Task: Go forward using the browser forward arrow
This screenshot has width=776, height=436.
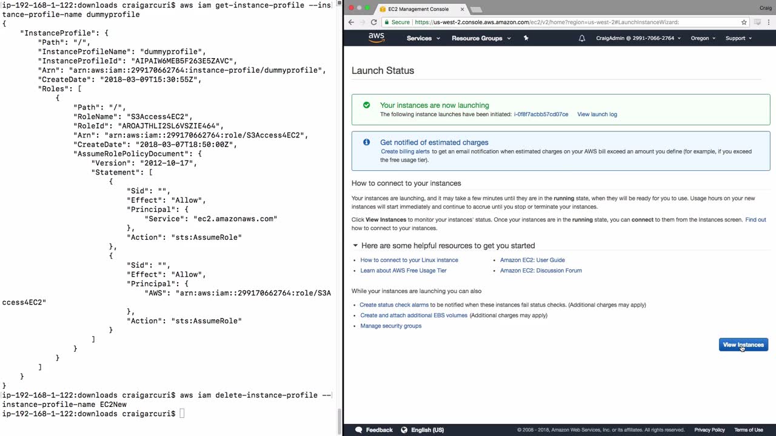Action: click(x=362, y=22)
